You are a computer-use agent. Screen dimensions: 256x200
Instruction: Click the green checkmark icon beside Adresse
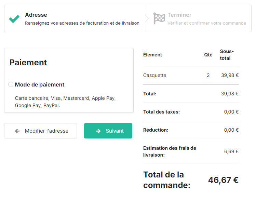[x=14, y=19]
